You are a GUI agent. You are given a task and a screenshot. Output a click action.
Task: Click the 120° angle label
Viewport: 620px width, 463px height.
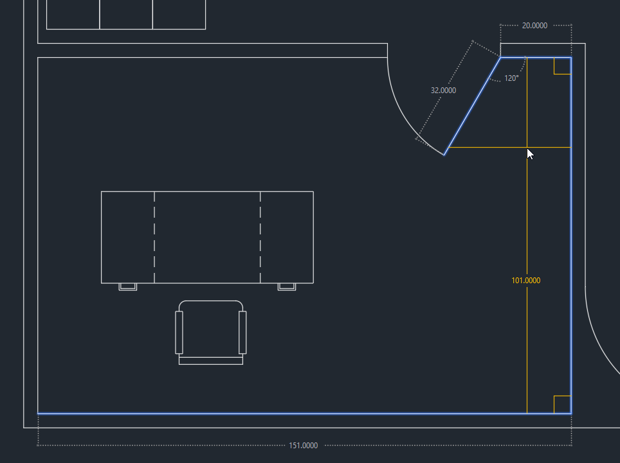click(x=511, y=78)
